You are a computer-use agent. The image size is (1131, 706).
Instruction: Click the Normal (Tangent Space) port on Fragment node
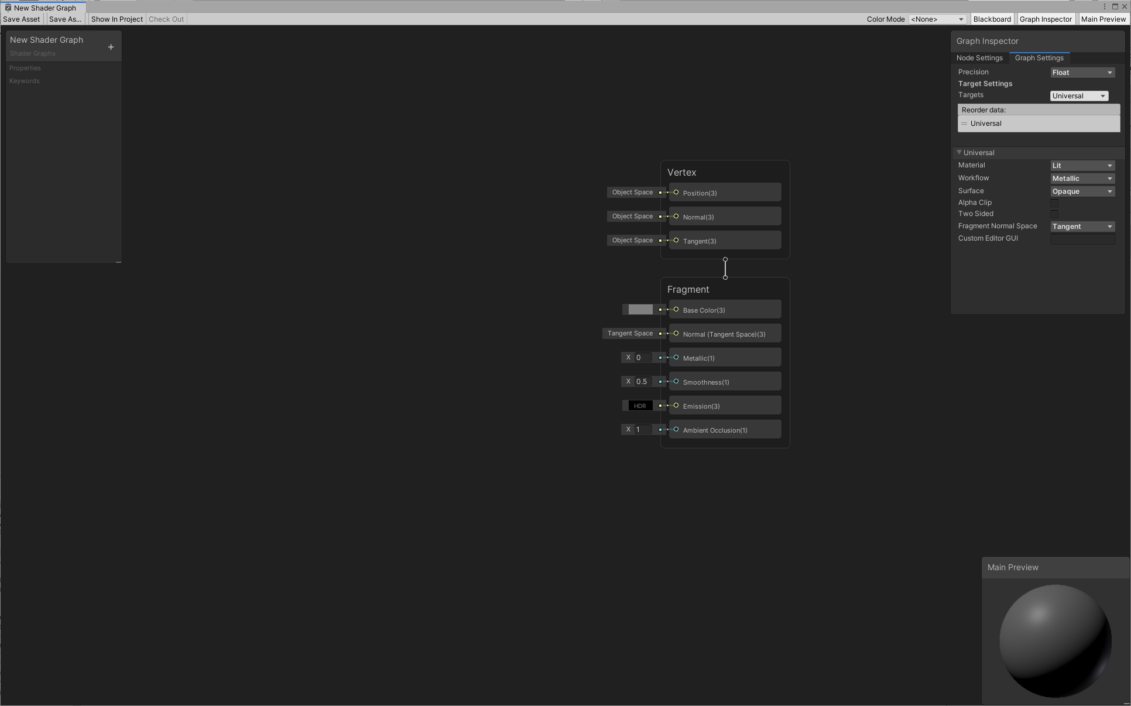pyautogui.click(x=676, y=334)
